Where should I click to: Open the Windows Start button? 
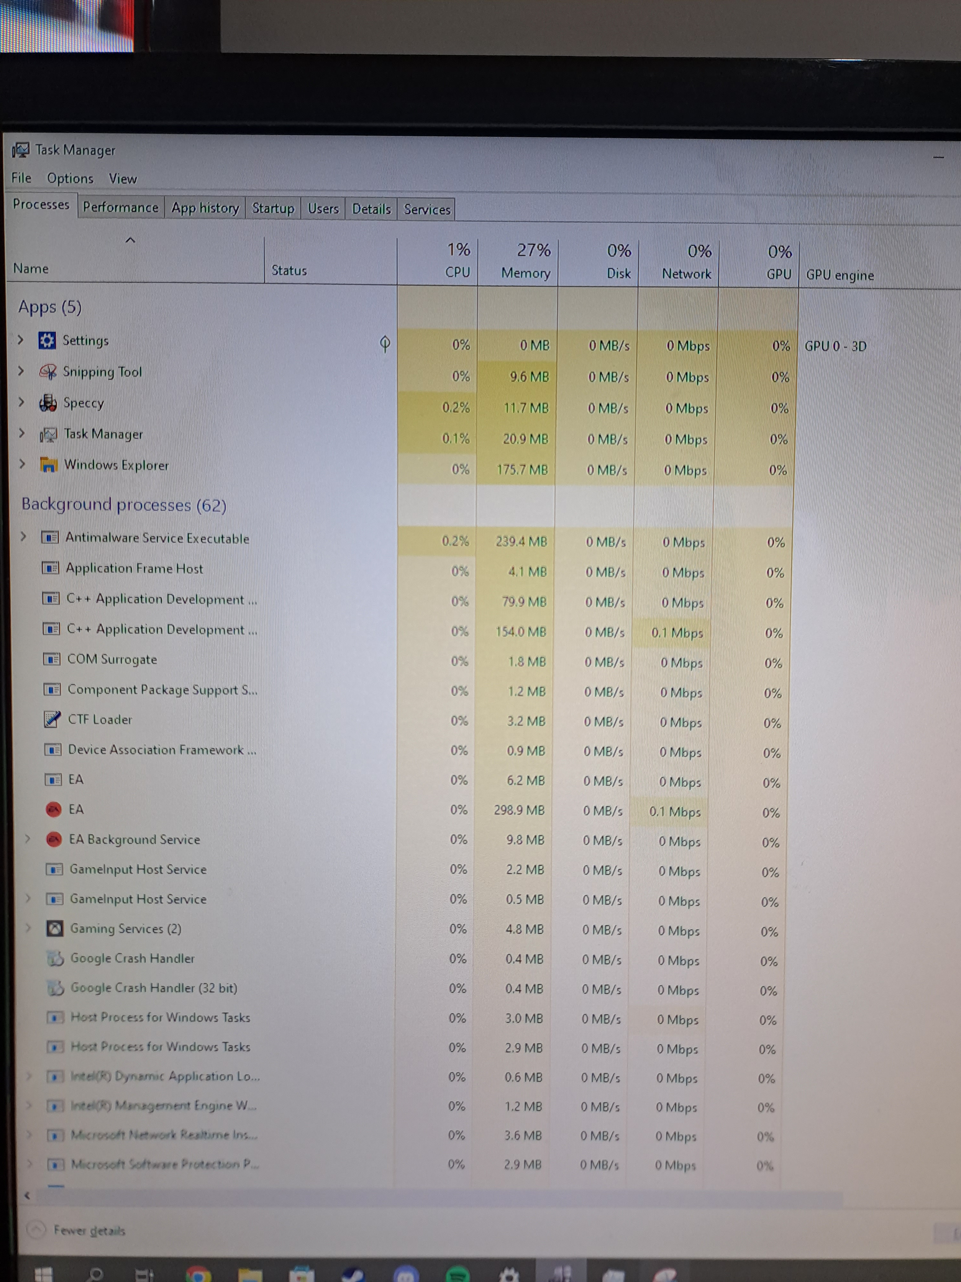(44, 1274)
